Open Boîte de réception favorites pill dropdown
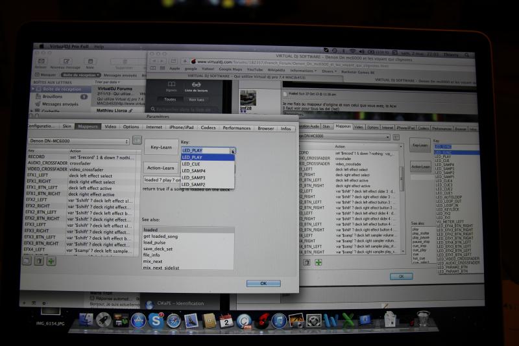The image size is (519, 346). click(80, 75)
